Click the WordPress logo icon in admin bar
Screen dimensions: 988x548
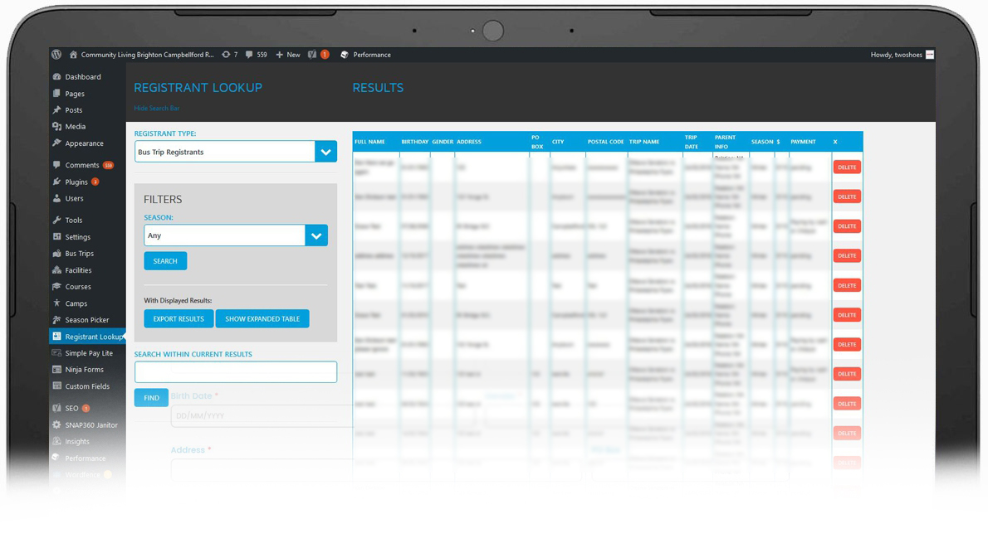point(56,55)
